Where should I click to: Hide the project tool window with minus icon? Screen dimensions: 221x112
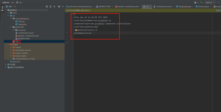[x=63, y=6]
